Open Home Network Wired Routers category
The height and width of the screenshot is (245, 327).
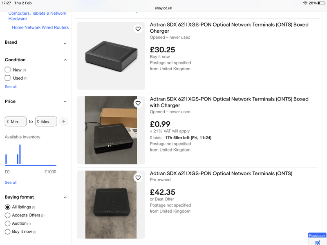[40, 27]
